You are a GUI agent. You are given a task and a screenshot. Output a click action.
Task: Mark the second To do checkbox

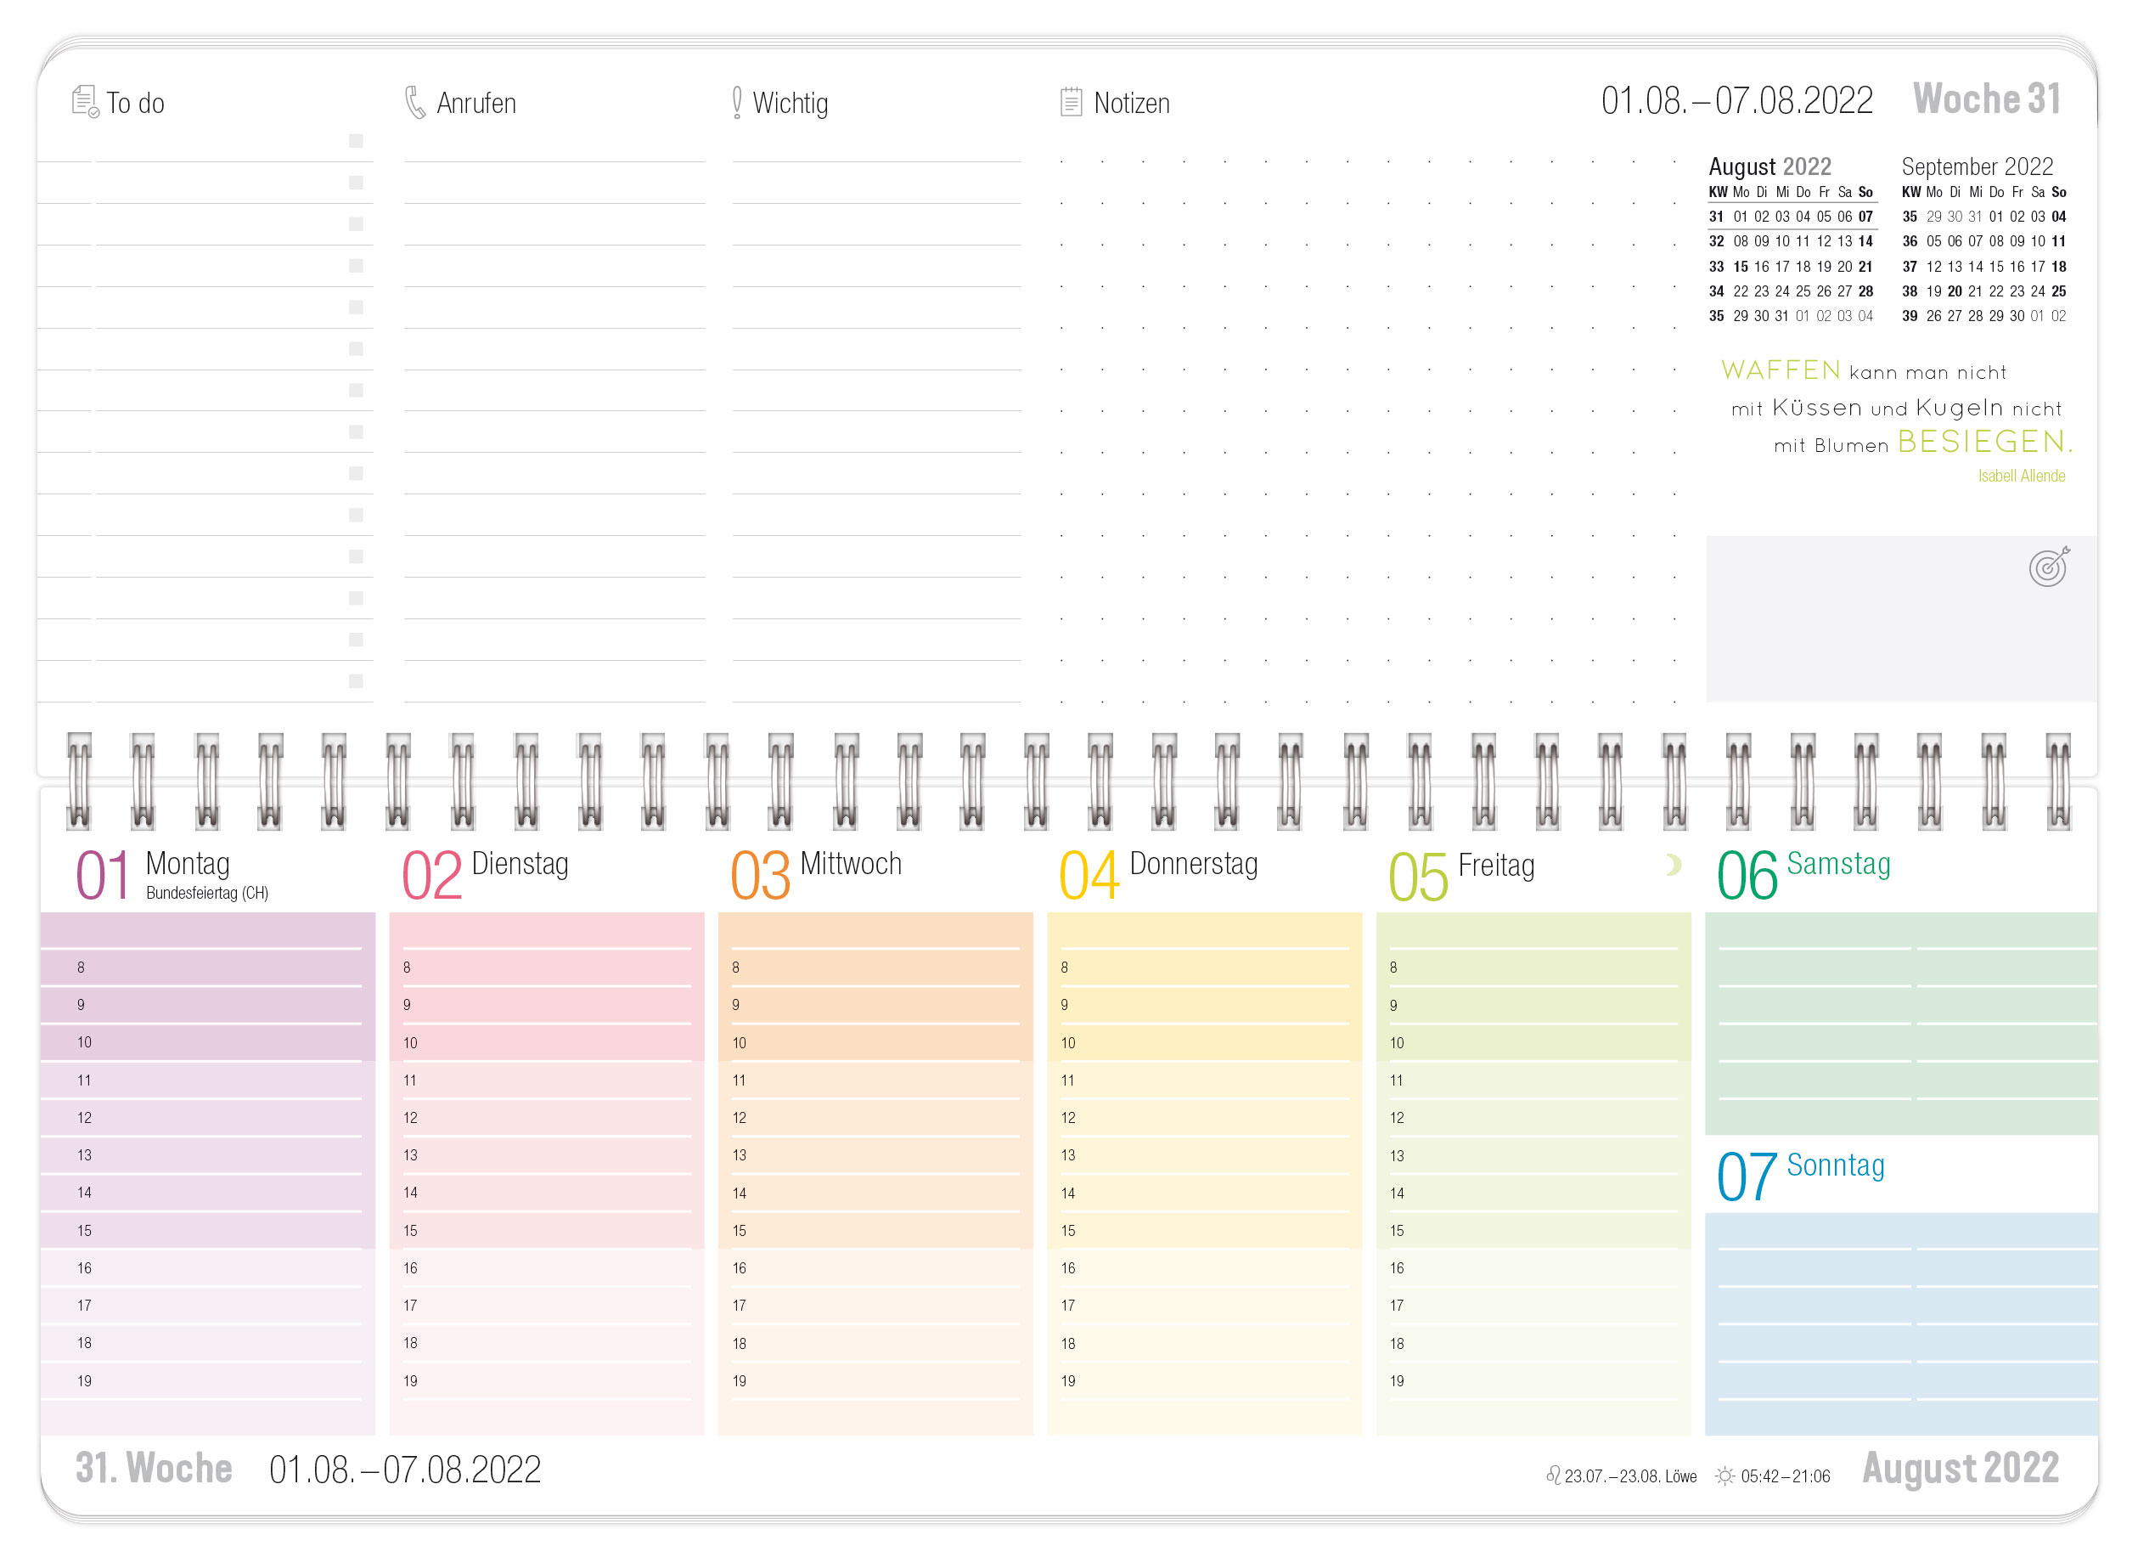[x=357, y=183]
